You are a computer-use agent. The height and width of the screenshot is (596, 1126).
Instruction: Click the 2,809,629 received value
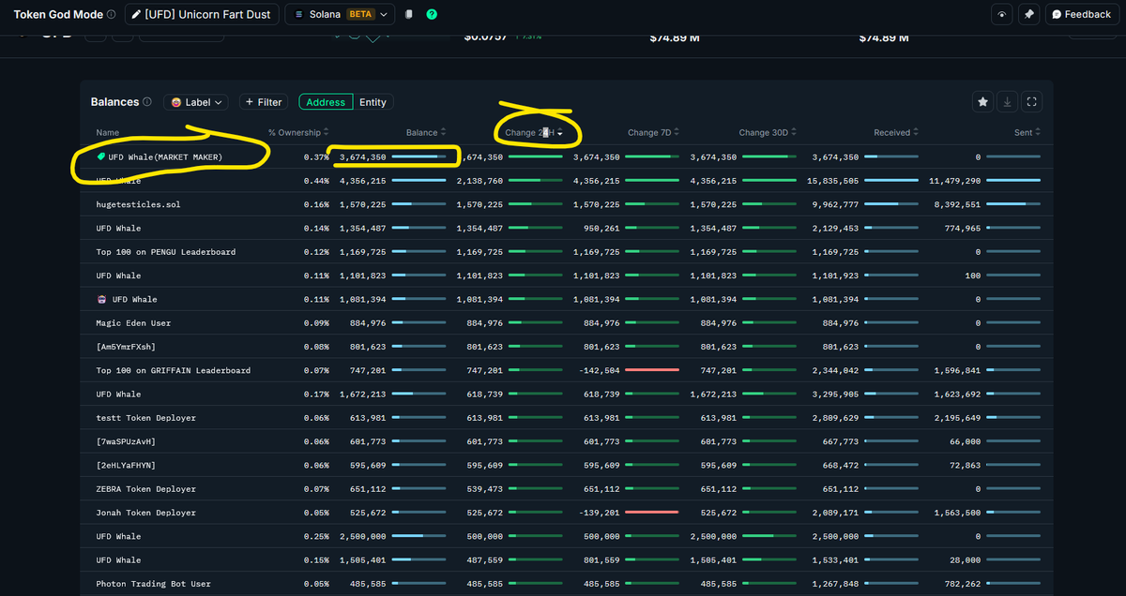(836, 418)
